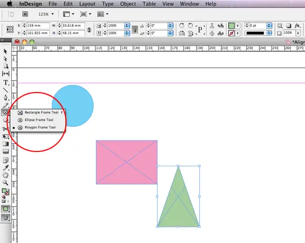Click the drop shadow icon
The height and width of the screenshot is (243, 305).
(x=289, y=26)
